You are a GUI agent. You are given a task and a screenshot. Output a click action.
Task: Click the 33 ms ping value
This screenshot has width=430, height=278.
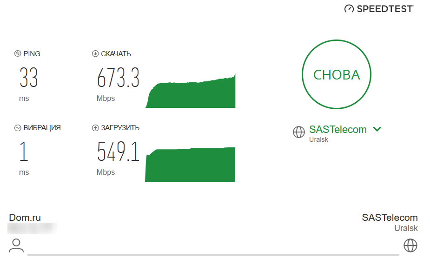28,78
